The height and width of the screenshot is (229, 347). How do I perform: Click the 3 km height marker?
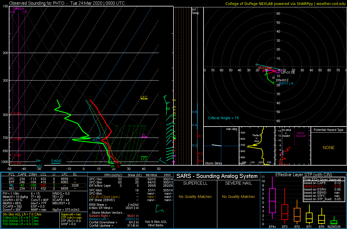17,139
